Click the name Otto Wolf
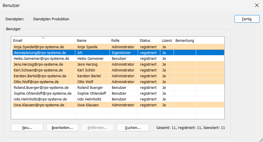This screenshot has height=142, width=263. coord(85,82)
